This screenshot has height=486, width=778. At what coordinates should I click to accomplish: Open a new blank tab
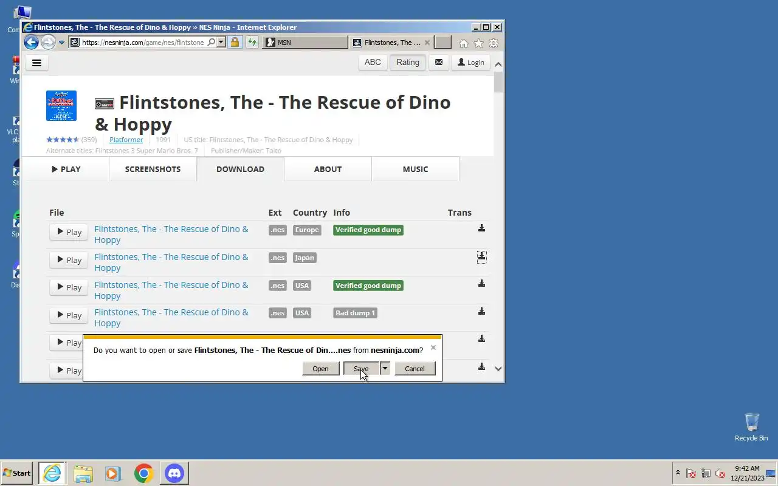[x=443, y=43]
